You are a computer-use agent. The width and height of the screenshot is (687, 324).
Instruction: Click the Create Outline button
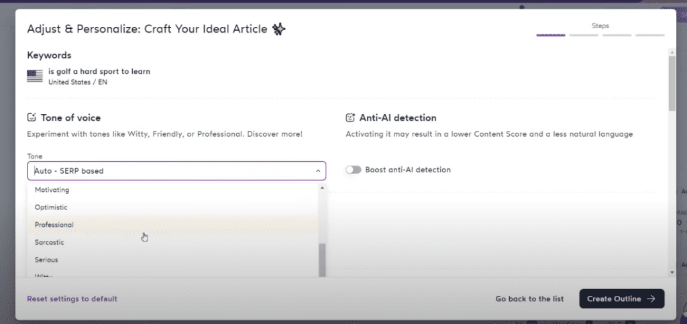(621, 299)
